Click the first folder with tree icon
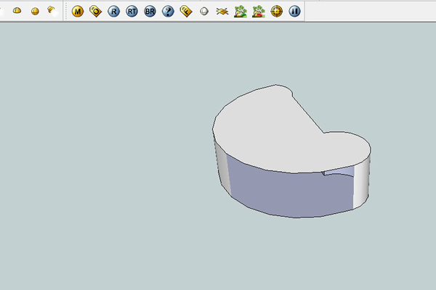Screen dimensions: 436x290 tap(241, 12)
